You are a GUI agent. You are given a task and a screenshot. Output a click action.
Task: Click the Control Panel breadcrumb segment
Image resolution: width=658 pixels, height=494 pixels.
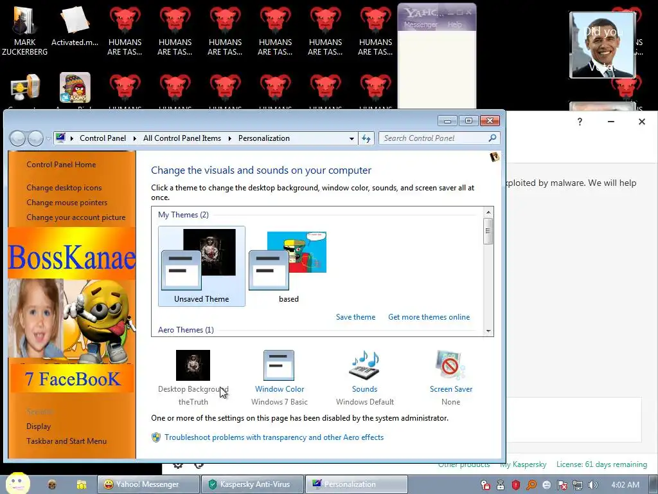click(103, 138)
